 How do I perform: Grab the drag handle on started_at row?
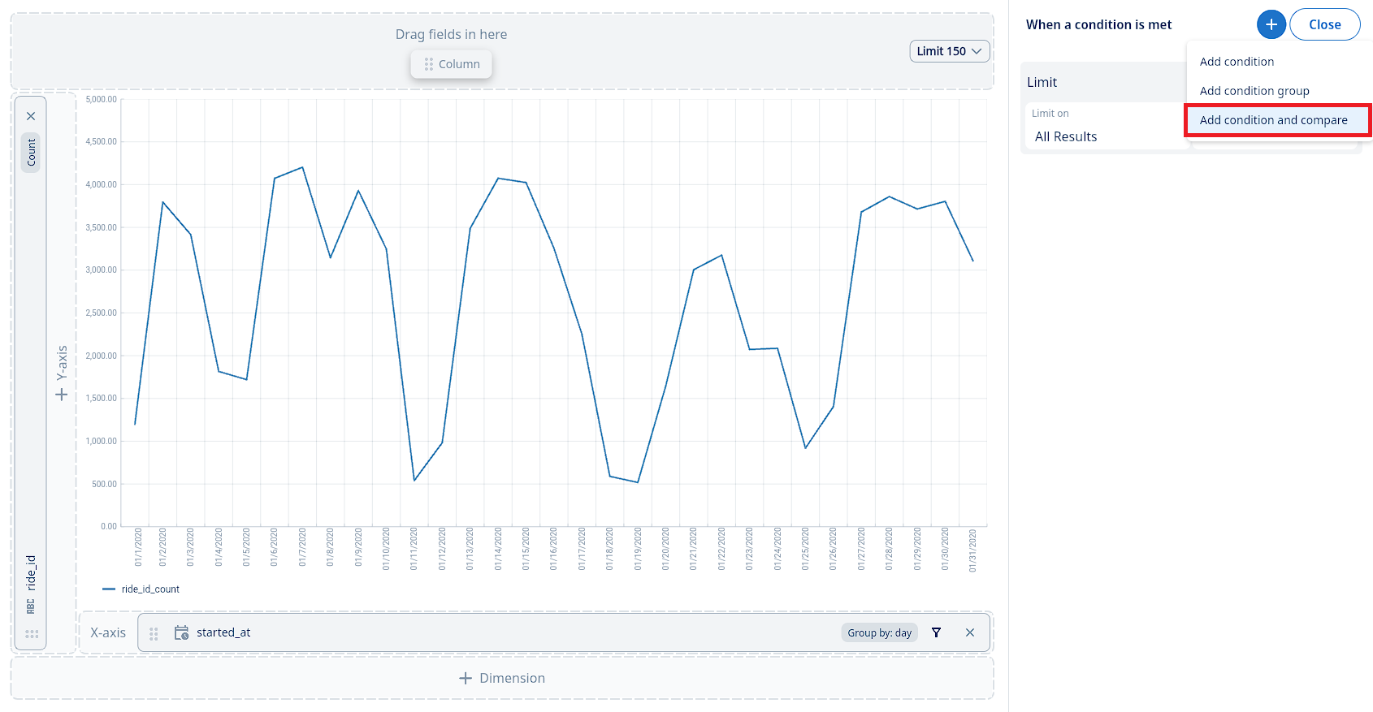(154, 633)
